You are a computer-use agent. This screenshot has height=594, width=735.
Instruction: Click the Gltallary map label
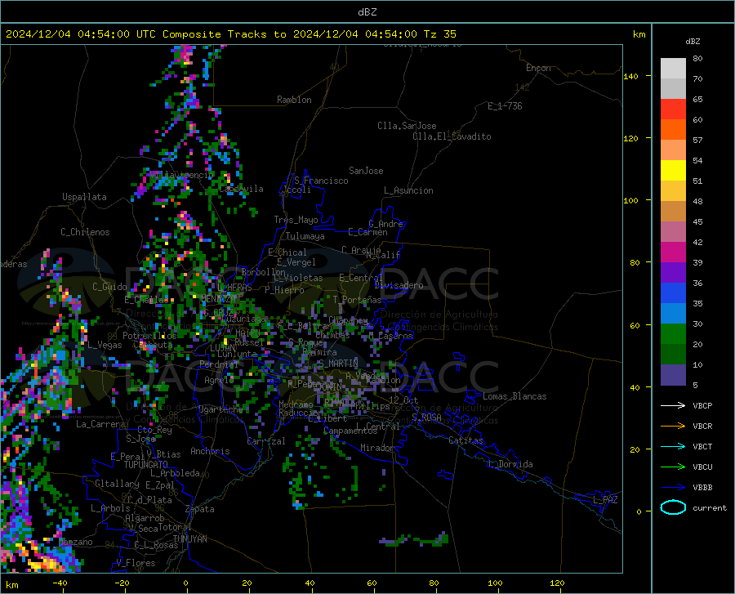[x=117, y=484]
